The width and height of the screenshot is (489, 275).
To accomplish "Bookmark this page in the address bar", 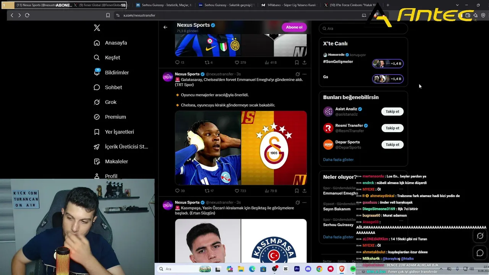I will tap(108, 15).
